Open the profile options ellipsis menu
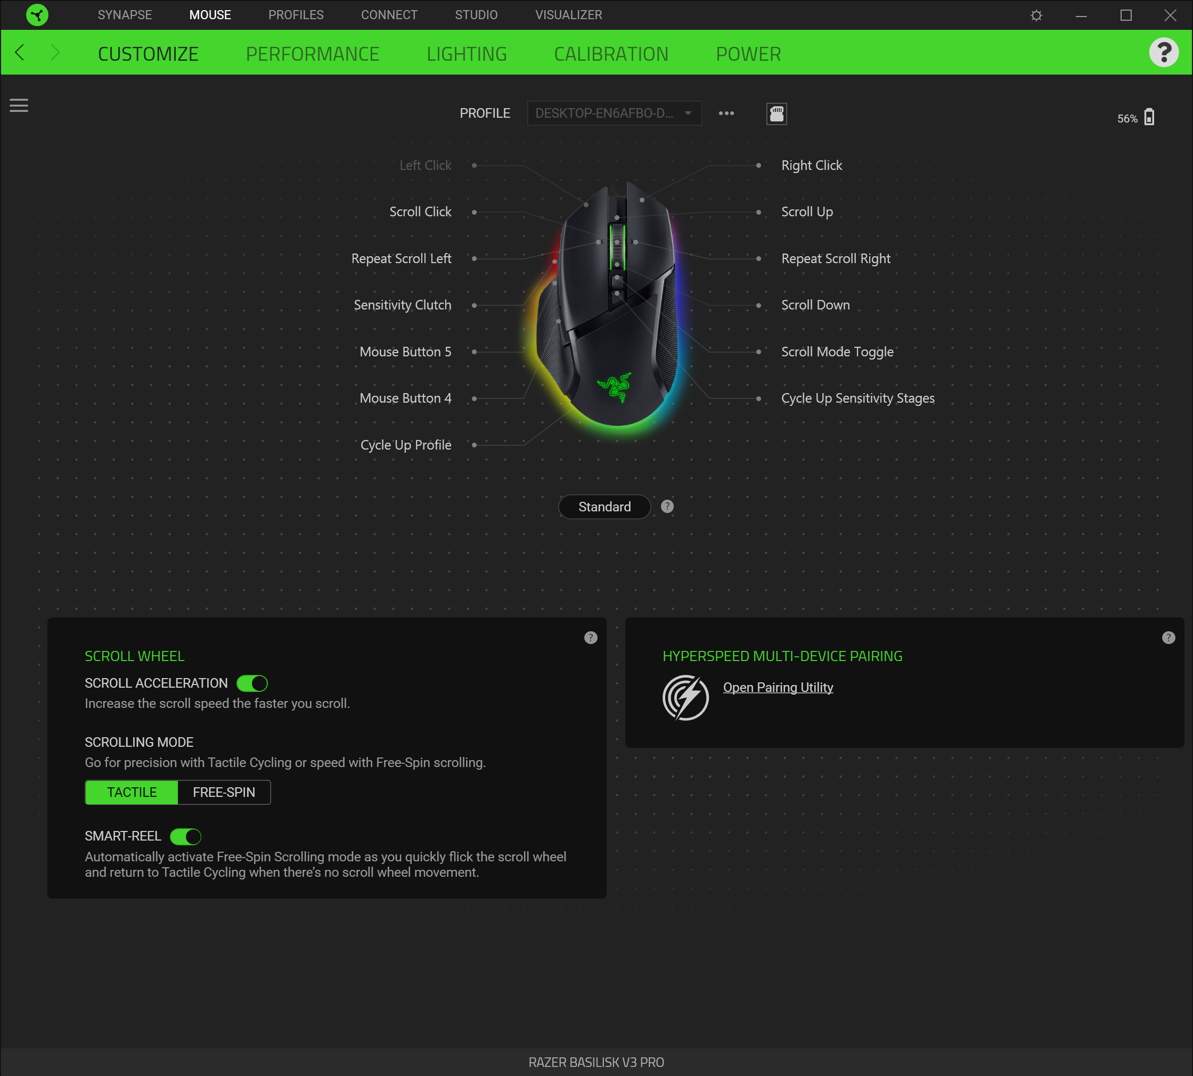Image resolution: width=1193 pixels, height=1076 pixels. [x=725, y=113]
